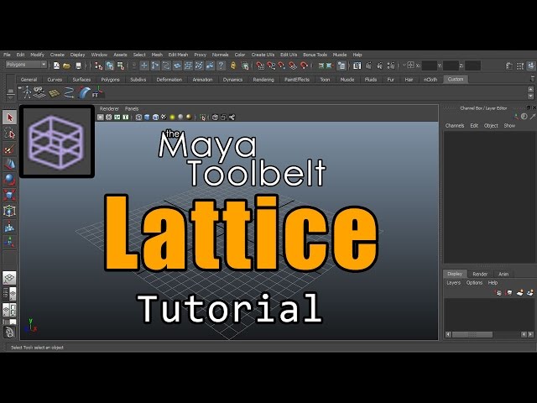Screen dimensions: 537x403
Task: Open the Bonus Tools menu
Action: pyautogui.click(x=315, y=55)
